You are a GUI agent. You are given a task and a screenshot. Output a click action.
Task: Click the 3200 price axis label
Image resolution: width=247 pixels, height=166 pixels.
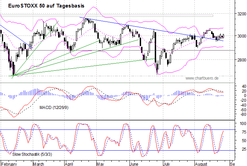click(242, 14)
